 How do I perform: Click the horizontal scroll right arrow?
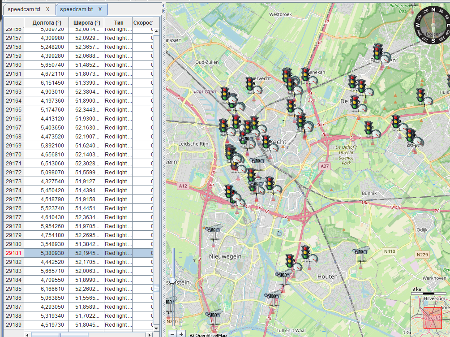pos(150,335)
